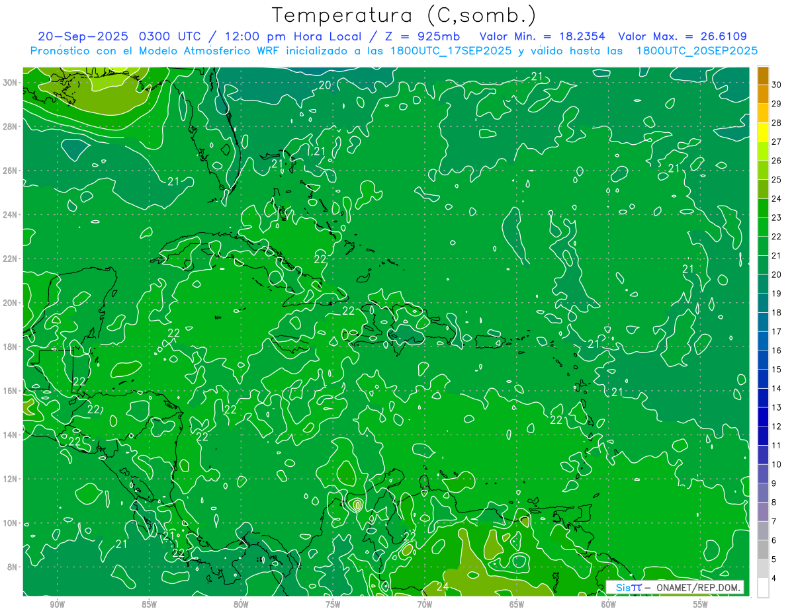Click the white bottom legend swatch
Image resolution: width=794 pixels, height=613 pixels.
coord(764,587)
